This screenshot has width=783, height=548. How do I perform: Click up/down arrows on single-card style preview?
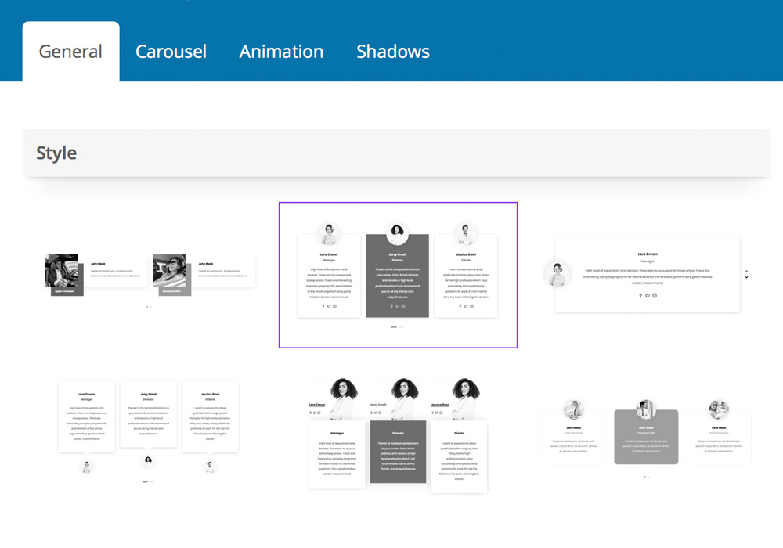[x=746, y=275]
